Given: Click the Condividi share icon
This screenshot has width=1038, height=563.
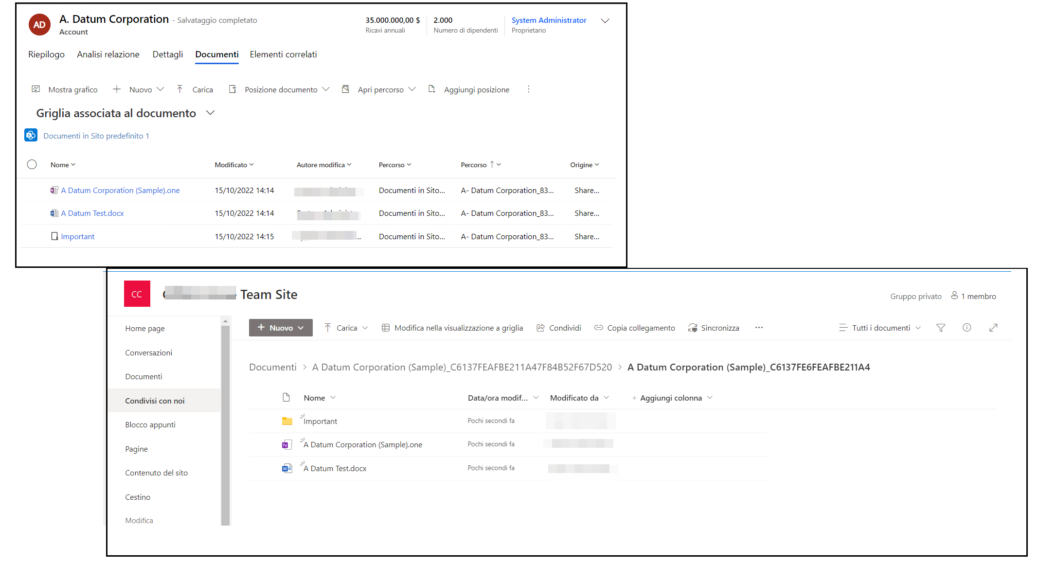Looking at the screenshot, I should tap(540, 328).
